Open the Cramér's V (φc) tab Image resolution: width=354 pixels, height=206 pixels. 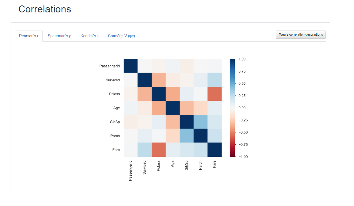121,36
